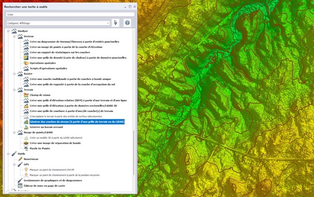The width and height of the screenshot is (314, 197).
Task: Click the density grid (carte de chaleur) icon
Action: coord(26,57)
